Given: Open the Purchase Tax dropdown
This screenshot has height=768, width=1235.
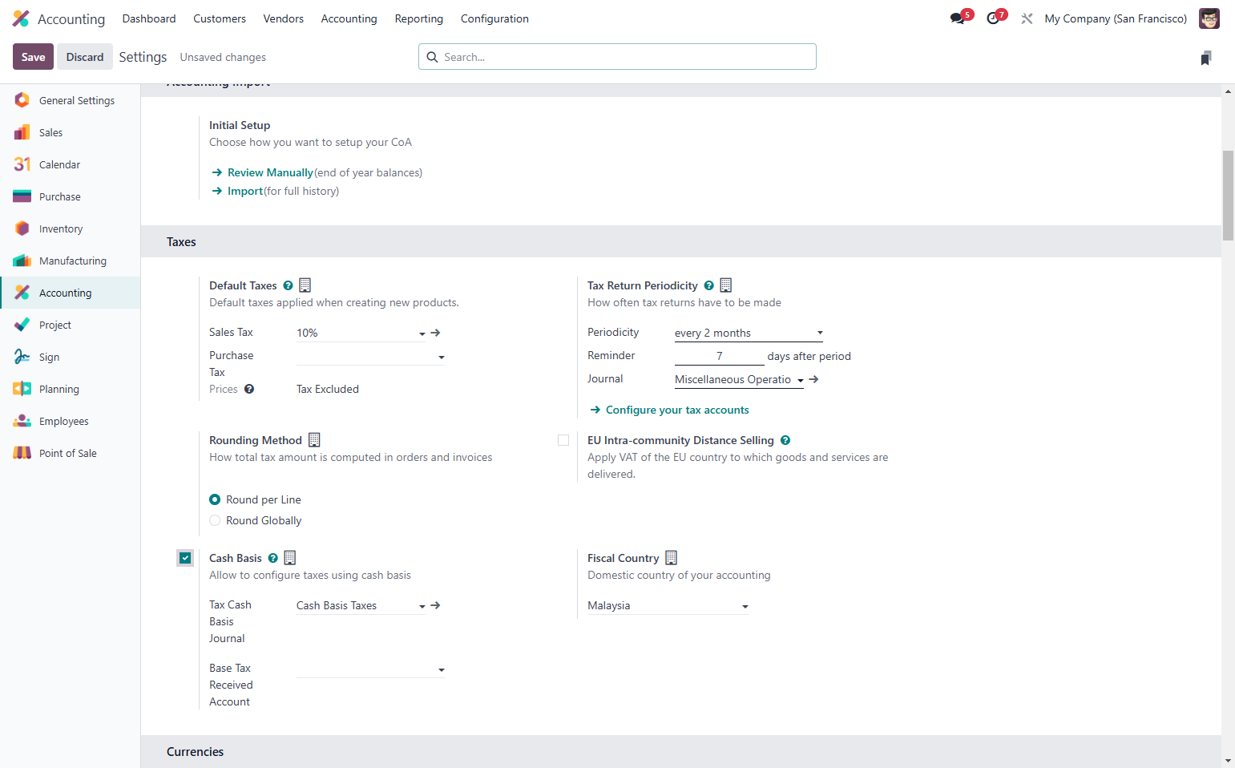Looking at the screenshot, I should [370, 356].
